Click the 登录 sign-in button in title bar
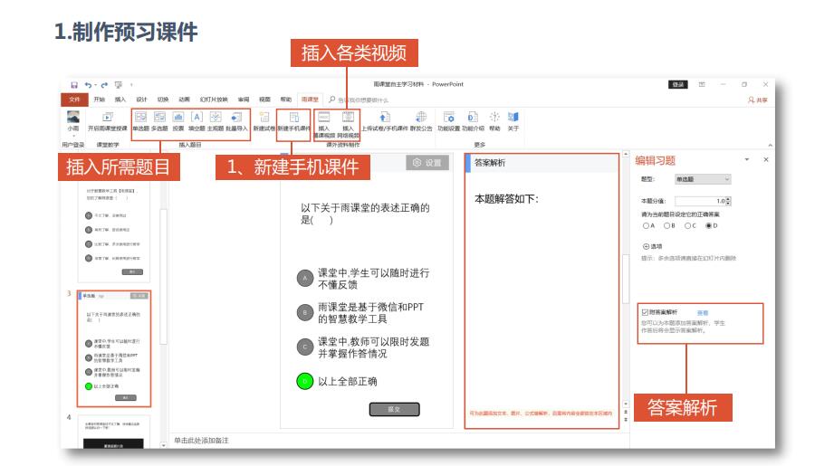834x466 pixels. [678, 84]
